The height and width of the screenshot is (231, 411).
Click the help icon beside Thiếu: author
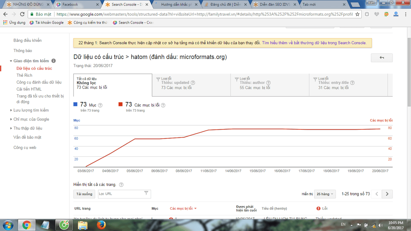coord(269,83)
